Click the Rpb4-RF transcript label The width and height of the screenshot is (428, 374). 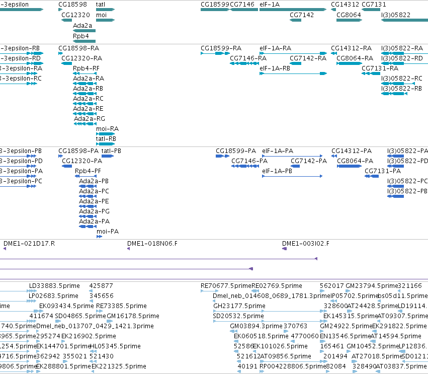[x=86, y=68]
